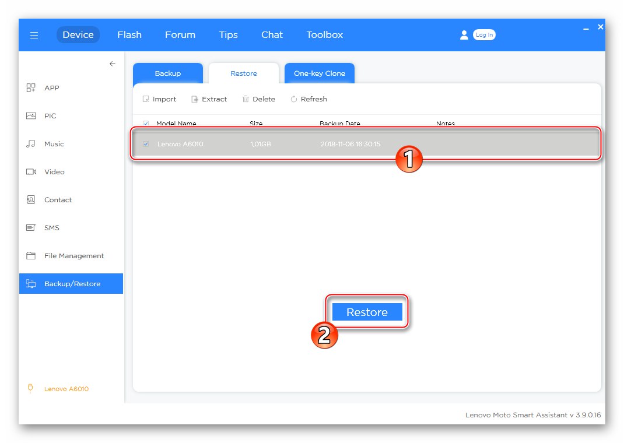This screenshot has height=443, width=624.
Task: Select Lenovo A6010 model name in backup row
Action: click(180, 144)
